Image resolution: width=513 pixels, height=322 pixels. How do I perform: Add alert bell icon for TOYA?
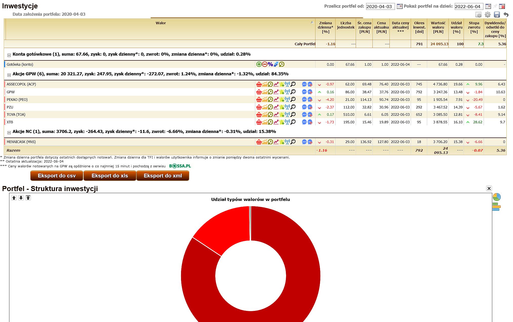click(282, 114)
